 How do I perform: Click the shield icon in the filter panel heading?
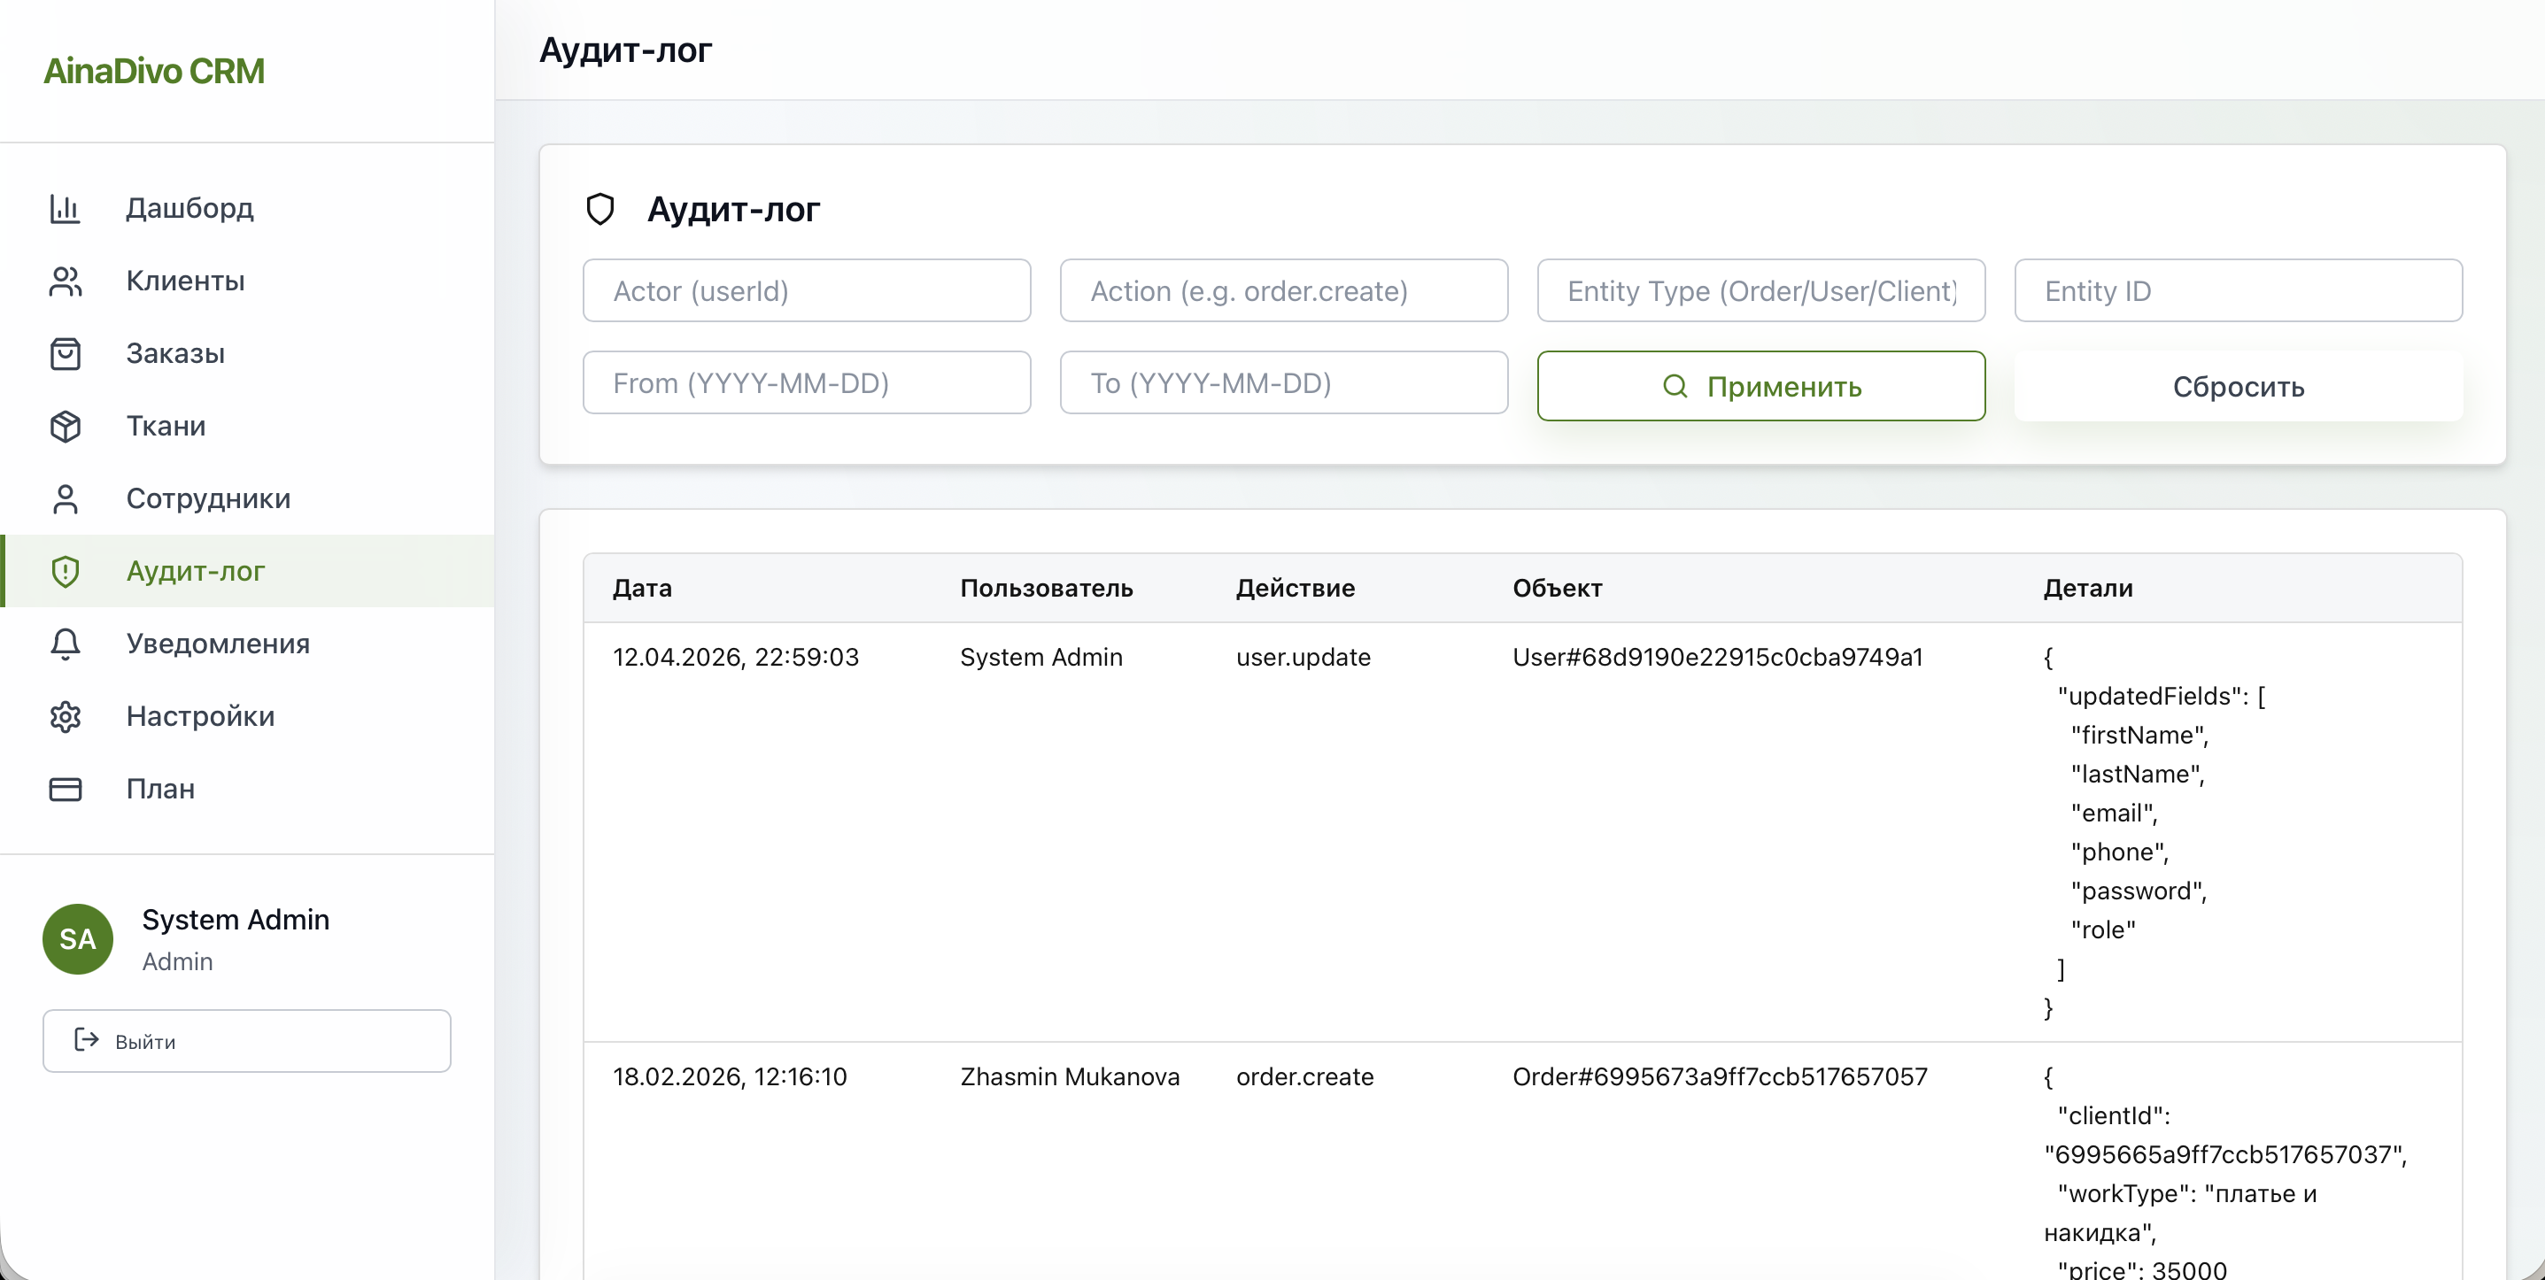(x=600, y=210)
